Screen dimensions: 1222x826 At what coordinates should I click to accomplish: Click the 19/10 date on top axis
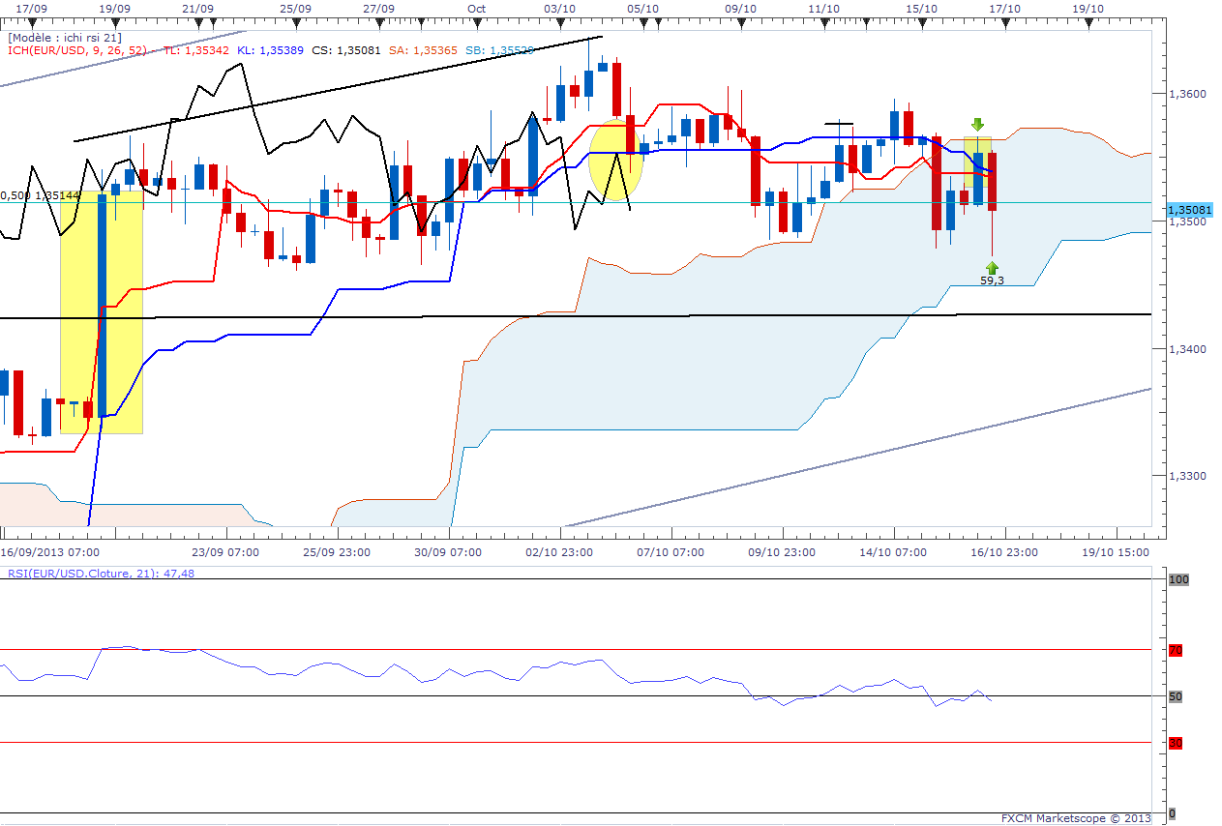click(x=1088, y=8)
